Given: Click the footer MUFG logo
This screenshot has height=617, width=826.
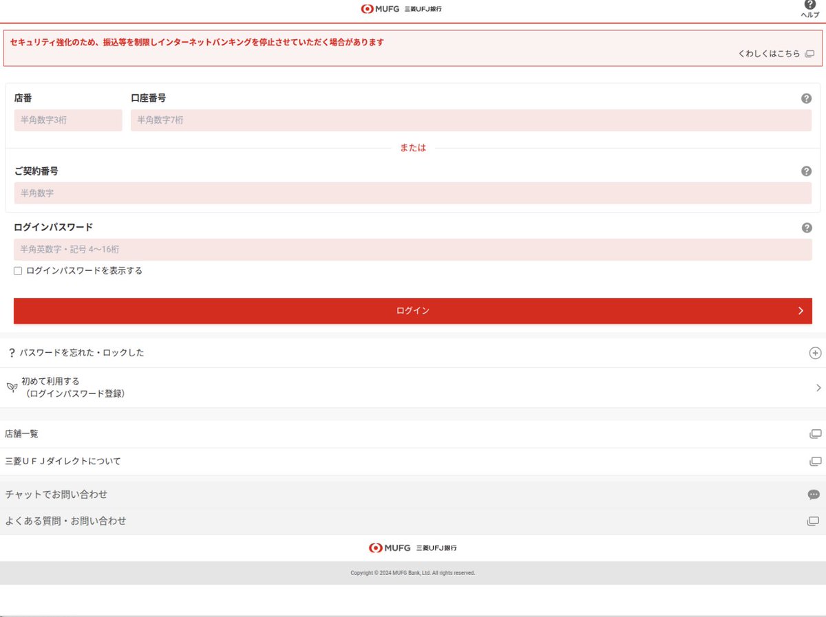Looking at the screenshot, I should pos(413,548).
